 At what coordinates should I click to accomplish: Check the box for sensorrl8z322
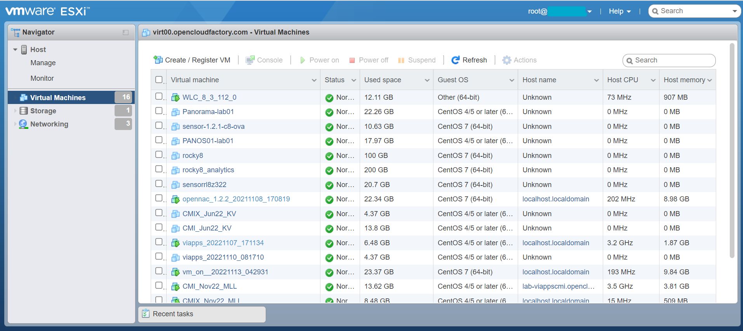(158, 183)
